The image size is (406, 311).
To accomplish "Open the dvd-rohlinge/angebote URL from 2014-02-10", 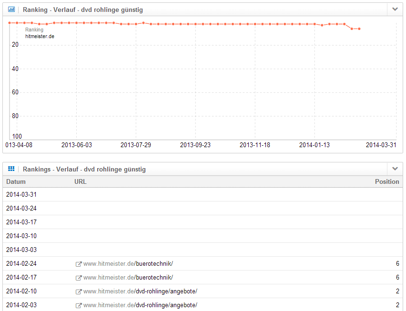I will tap(140, 291).
